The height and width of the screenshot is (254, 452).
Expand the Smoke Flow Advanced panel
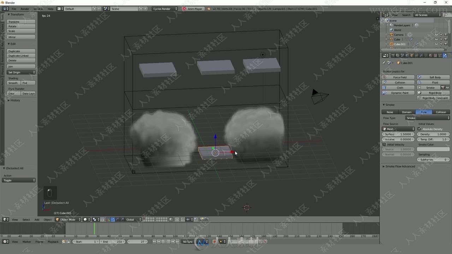pyautogui.click(x=400, y=166)
